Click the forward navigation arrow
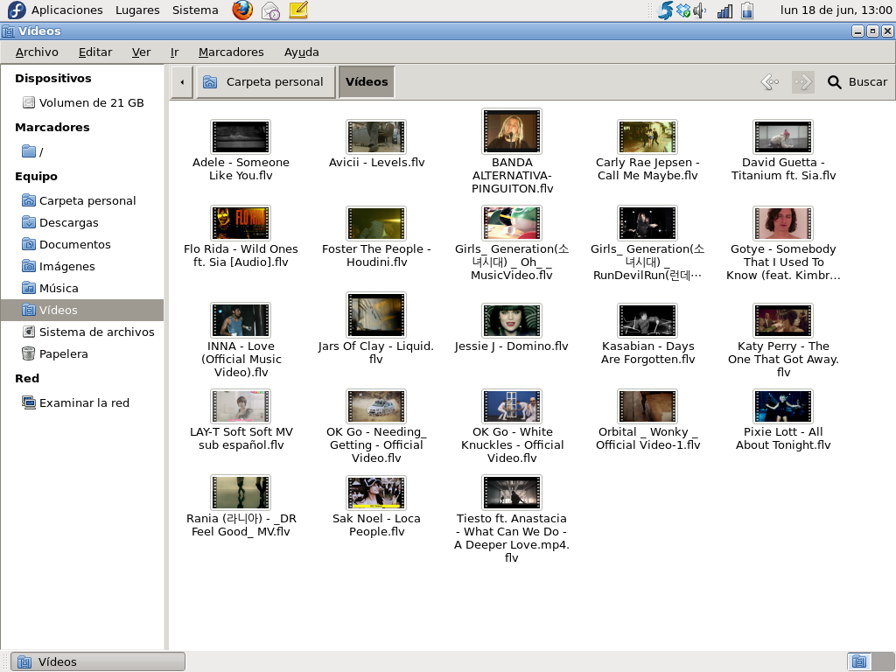Viewport: 896px width, 672px height. point(803,82)
